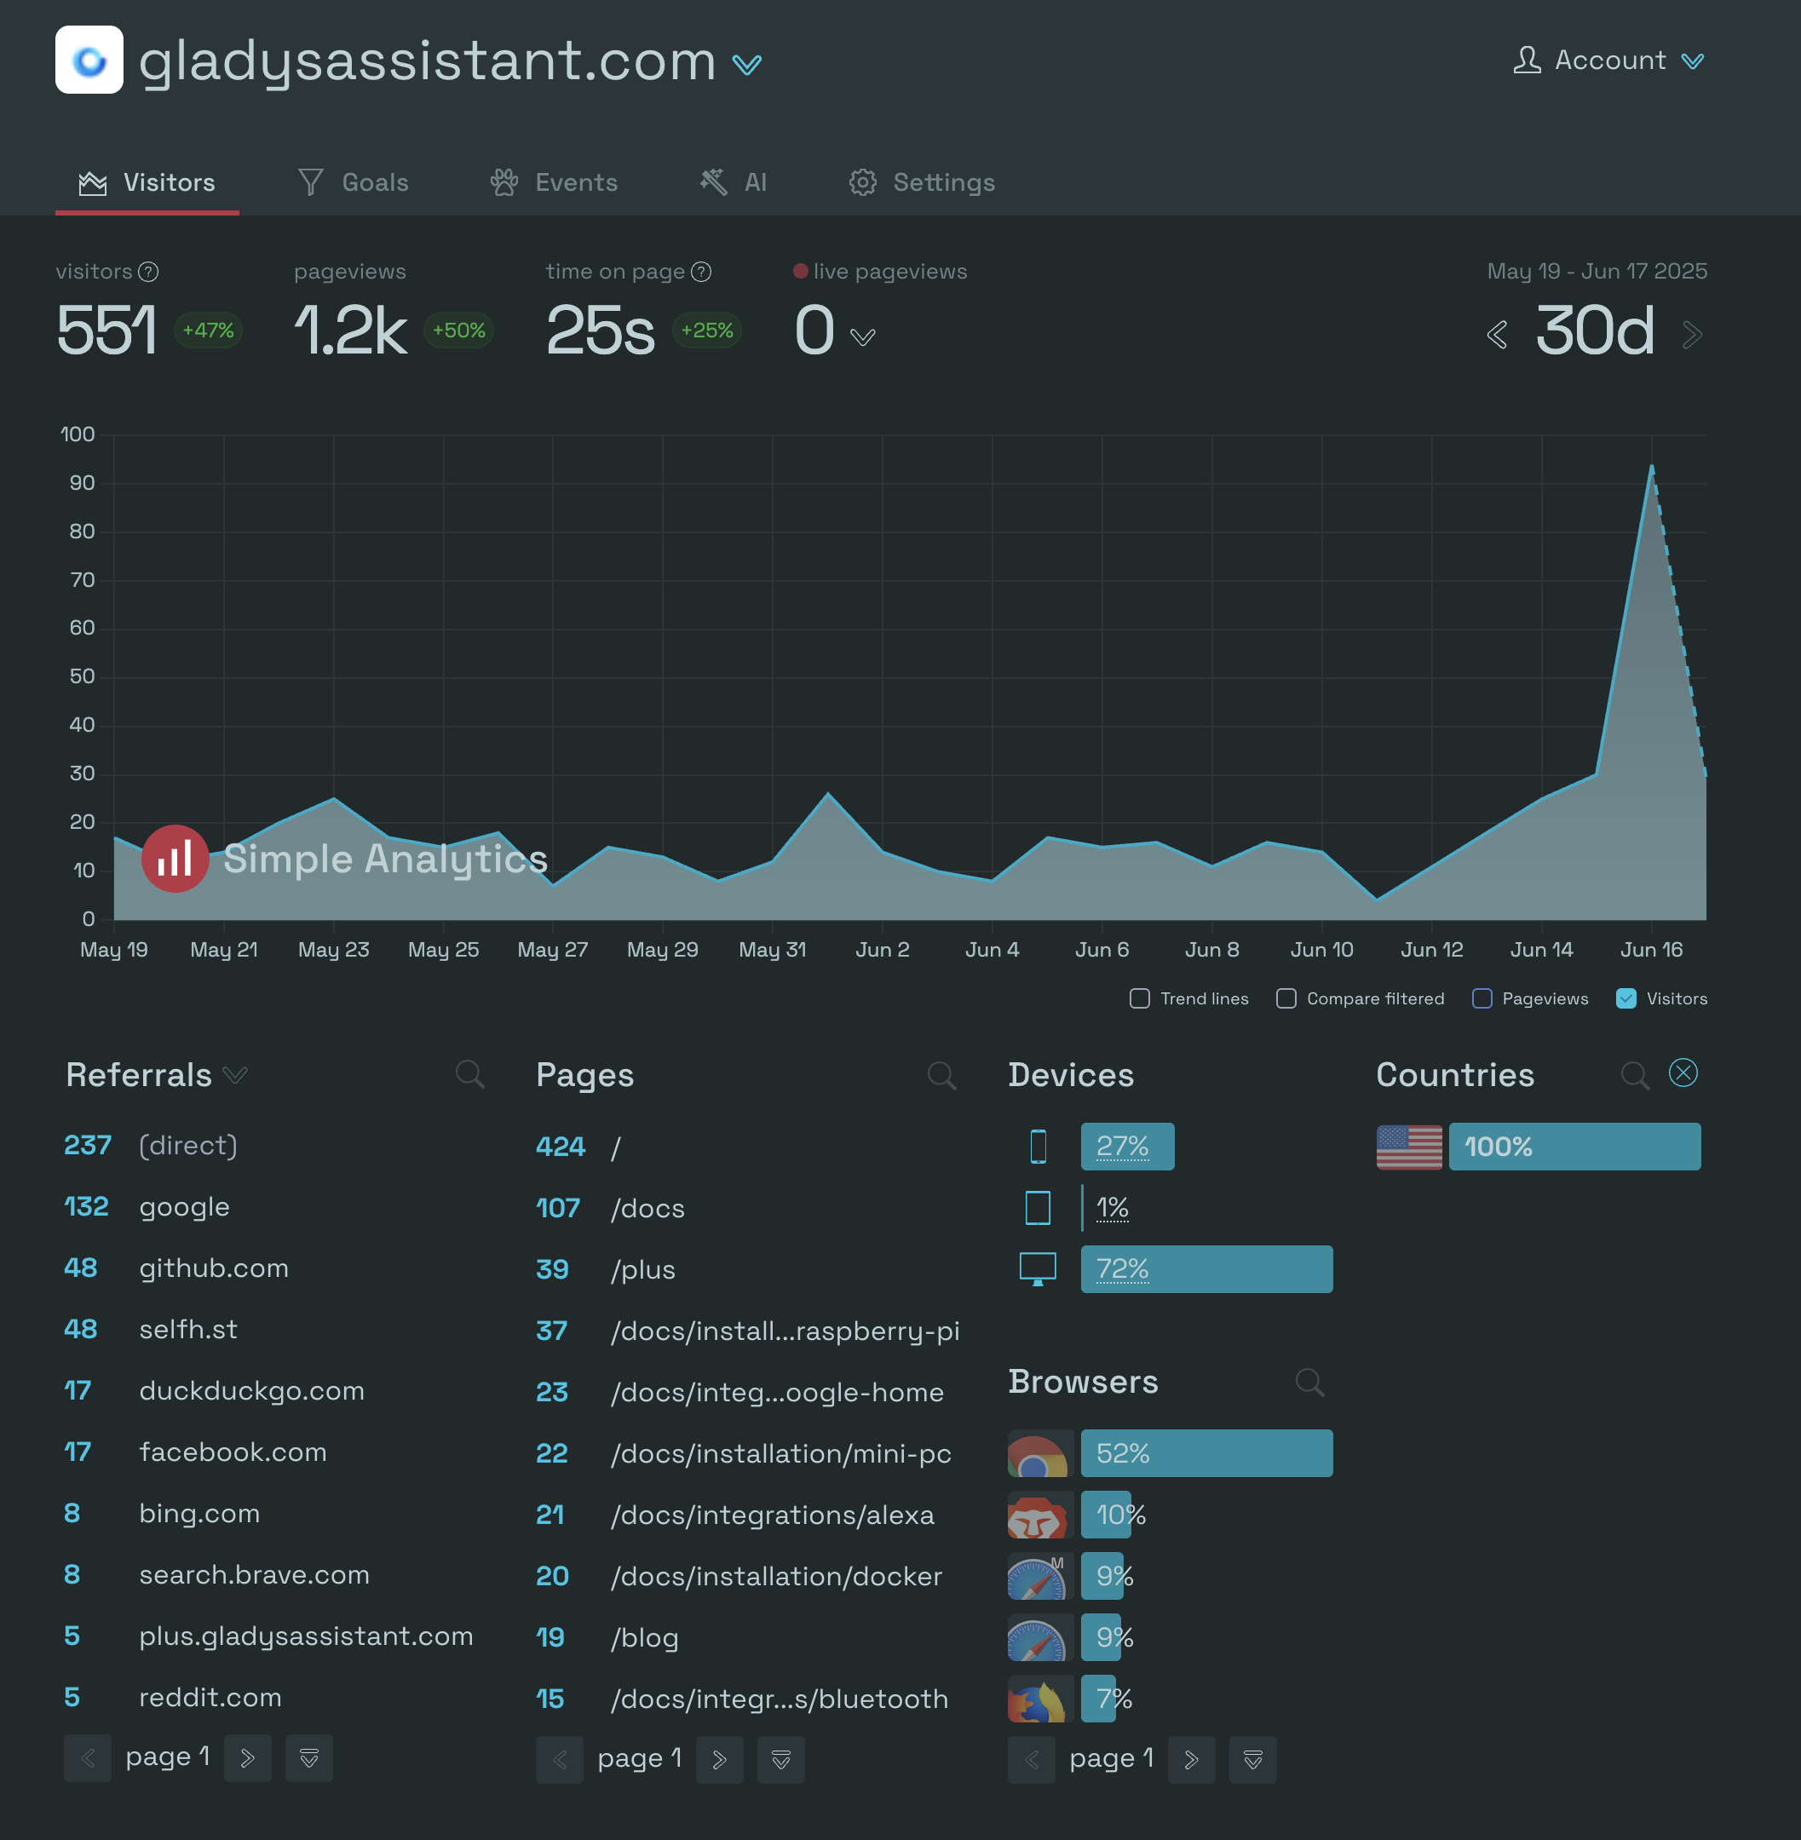1801x1840 pixels.
Task: Uncheck the Visitors checkbox
Action: [1626, 999]
